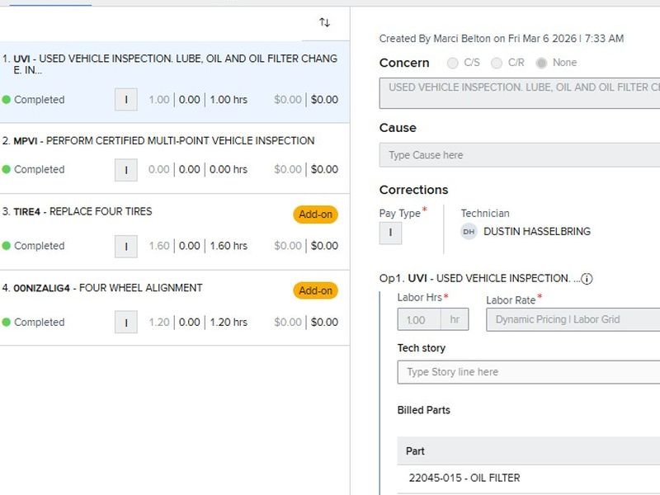Click the pay type I badge for 00NIZALIG4
This screenshot has width=660, height=495.
coord(125,323)
